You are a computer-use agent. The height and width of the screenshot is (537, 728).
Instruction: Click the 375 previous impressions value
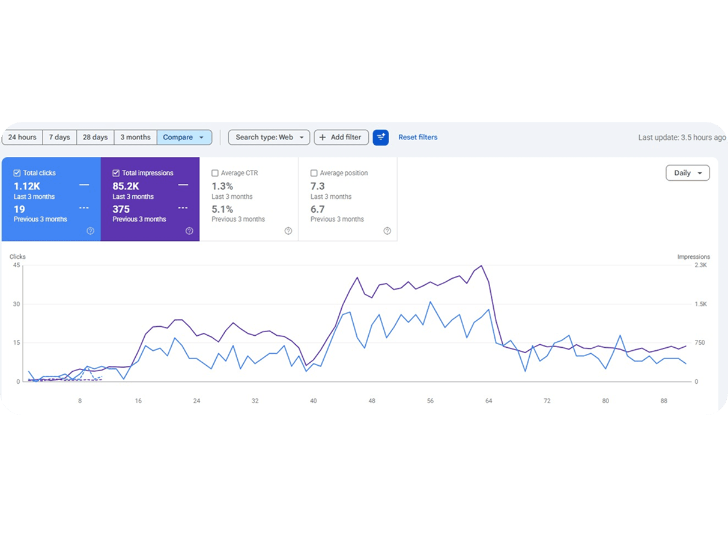[121, 210]
